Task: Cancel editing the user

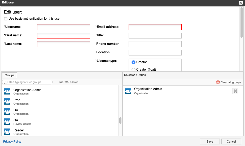Action: coord(231,141)
